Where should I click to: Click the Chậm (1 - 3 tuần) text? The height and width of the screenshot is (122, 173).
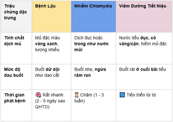89,98
